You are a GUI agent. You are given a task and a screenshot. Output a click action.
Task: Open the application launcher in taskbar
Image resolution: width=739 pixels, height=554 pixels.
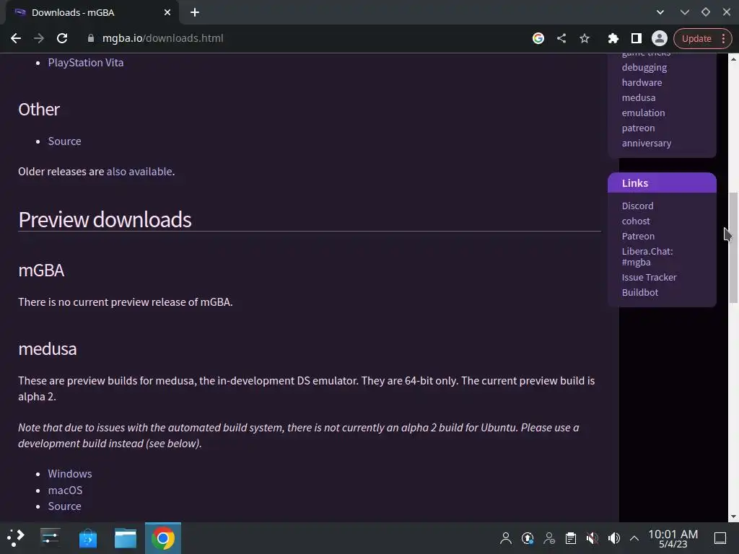coord(16,538)
